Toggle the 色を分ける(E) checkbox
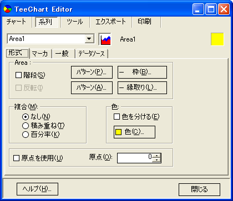 [x=136, y=117]
